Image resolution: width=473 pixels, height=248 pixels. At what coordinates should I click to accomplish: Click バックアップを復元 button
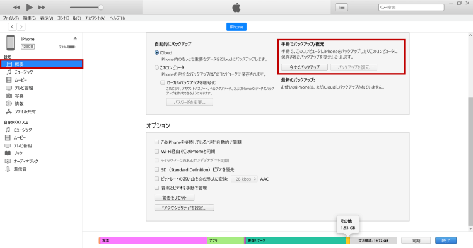pos(354,67)
